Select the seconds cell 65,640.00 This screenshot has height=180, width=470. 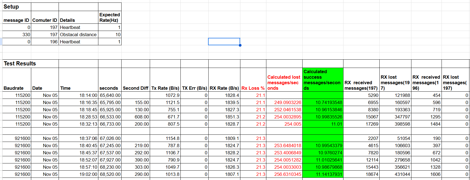coord(110,95)
